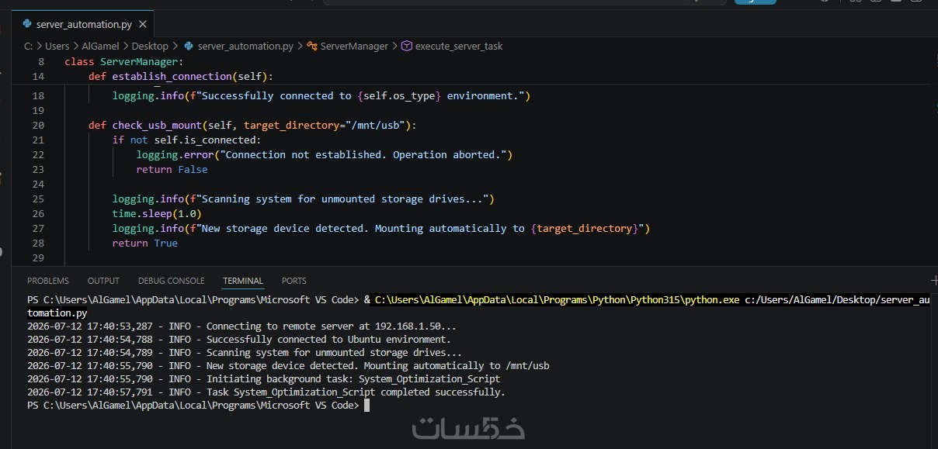The image size is (938, 449).
Task: Click the 'Connection not established. Operation aborted.' string
Action: coord(364,155)
